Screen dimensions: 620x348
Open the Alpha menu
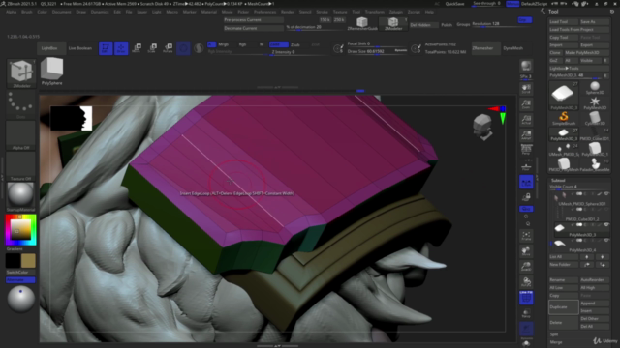[11, 12]
